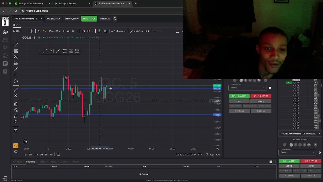
Task: Open the account info alert icon
Action: click(x=115, y=19)
